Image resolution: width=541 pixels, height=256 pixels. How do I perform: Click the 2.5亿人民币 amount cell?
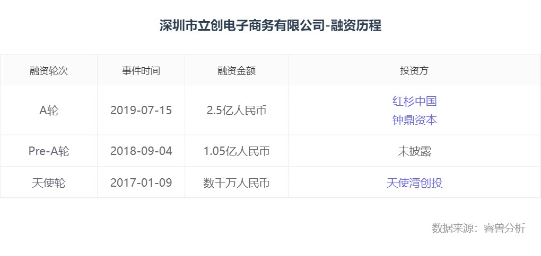click(x=237, y=111)
